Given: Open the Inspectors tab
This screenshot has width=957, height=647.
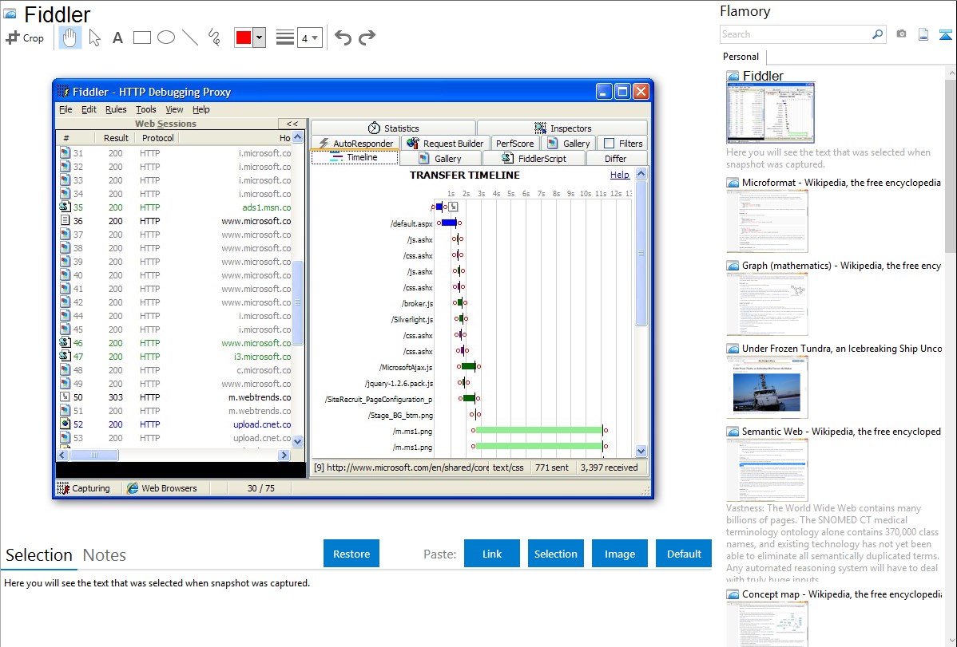Looking at the screenshot, I should click(x=562, y=128).
